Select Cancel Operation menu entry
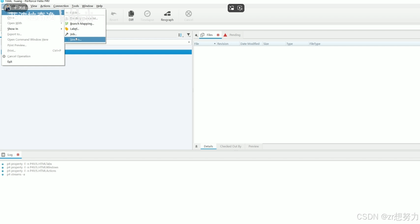420x224 pixels. tap(33, 56)
